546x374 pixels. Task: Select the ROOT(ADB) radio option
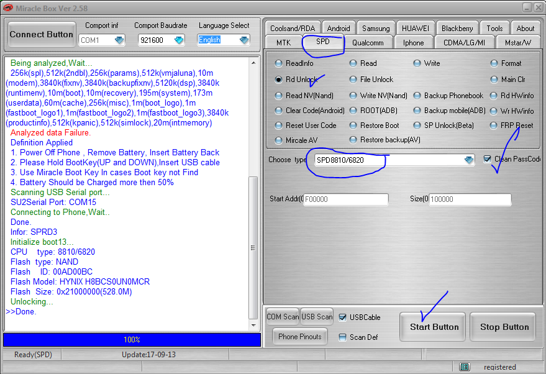pyautogui.click(x=353, y=111)
